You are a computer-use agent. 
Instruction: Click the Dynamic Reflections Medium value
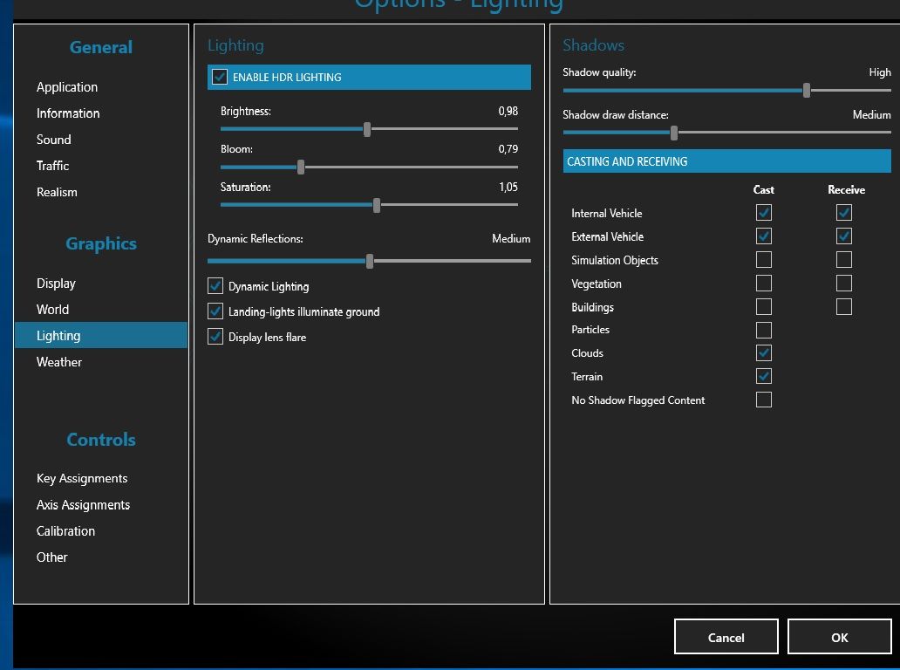click(x=511, y=239)
